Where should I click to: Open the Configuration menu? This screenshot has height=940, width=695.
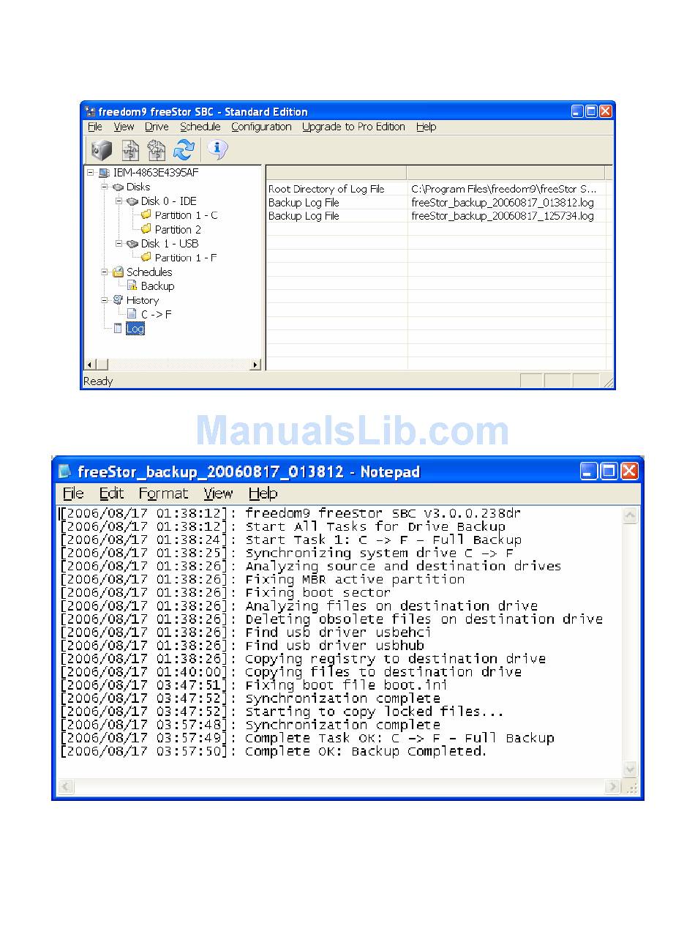coord(261,127)
